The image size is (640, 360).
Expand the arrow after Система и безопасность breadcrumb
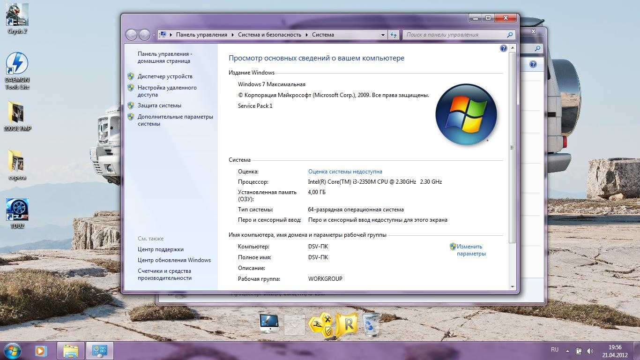coord(307,35)
